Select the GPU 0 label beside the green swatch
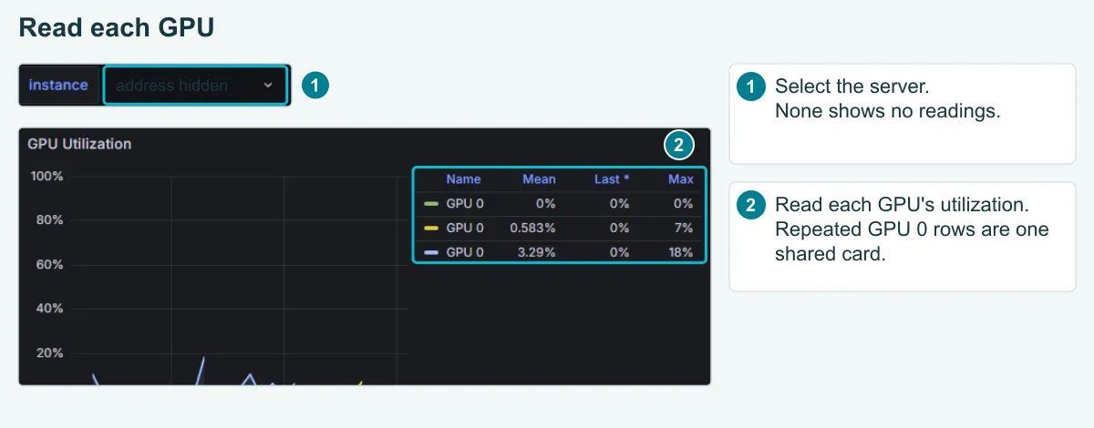The height and width of the screenshot is (428, 1094). [x=465, y=204]
